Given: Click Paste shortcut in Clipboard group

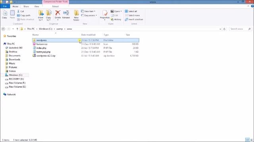Looking at the screenshot, I should click(x=25, y=19).
